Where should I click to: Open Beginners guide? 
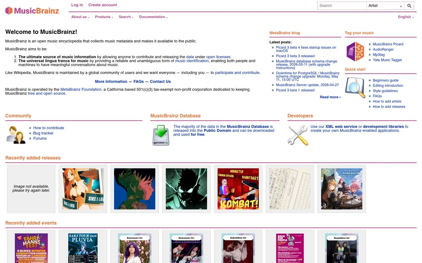pos(386,80)
